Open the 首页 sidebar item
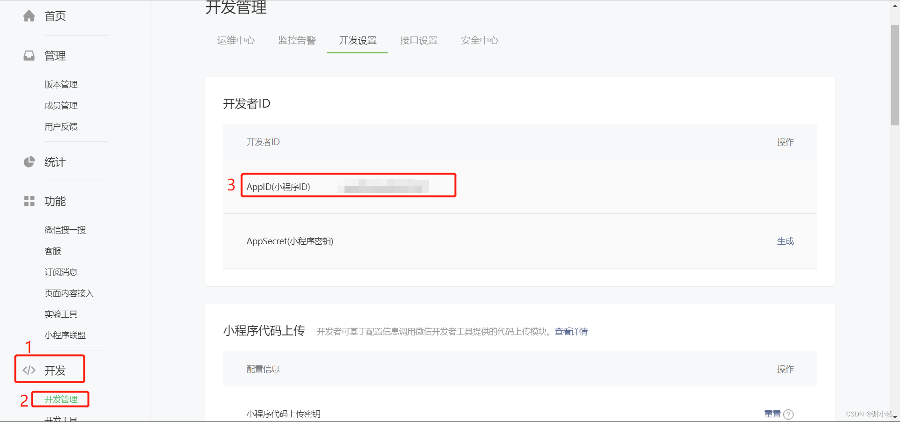This screenshot has width=900, height=422. pos(55,16)
